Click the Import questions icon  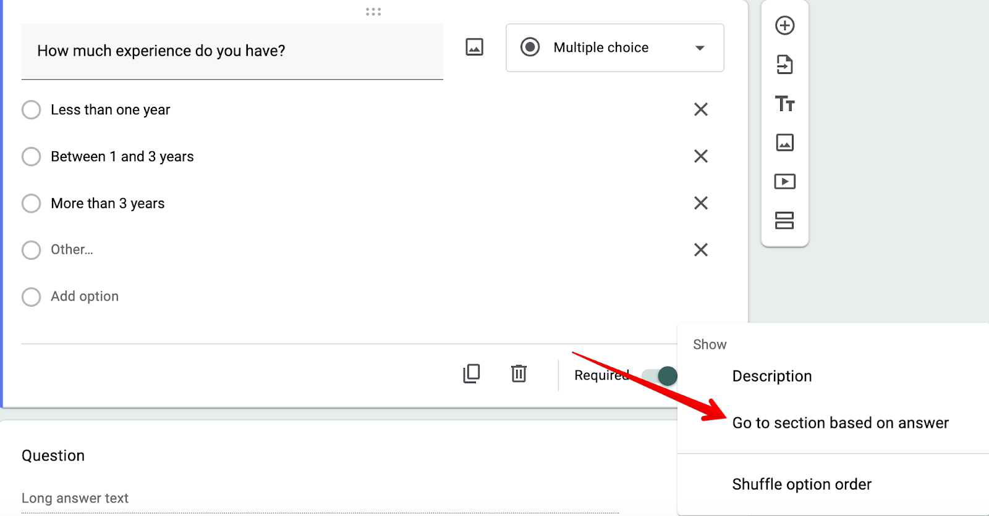point(784,64)
